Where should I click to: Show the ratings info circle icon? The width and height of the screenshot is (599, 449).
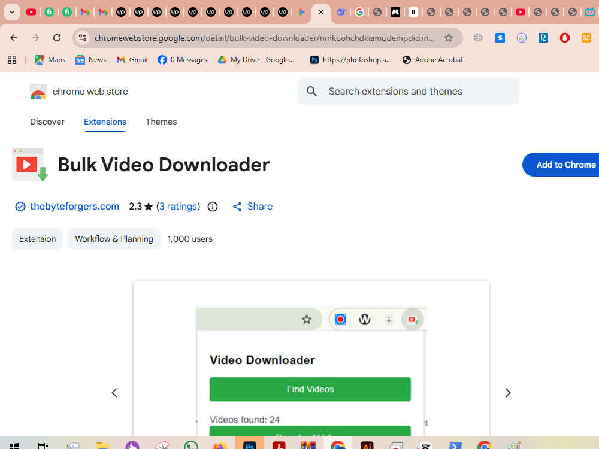(x=213, y=207)
